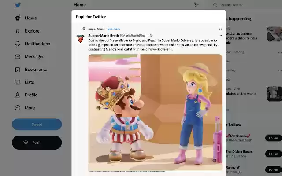Open the Notifications bell icon
Screen dimensions: 282x176
(18, 44)
